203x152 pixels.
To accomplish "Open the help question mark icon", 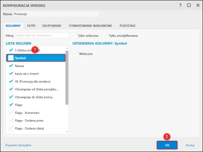I will [x=180, y=5].
